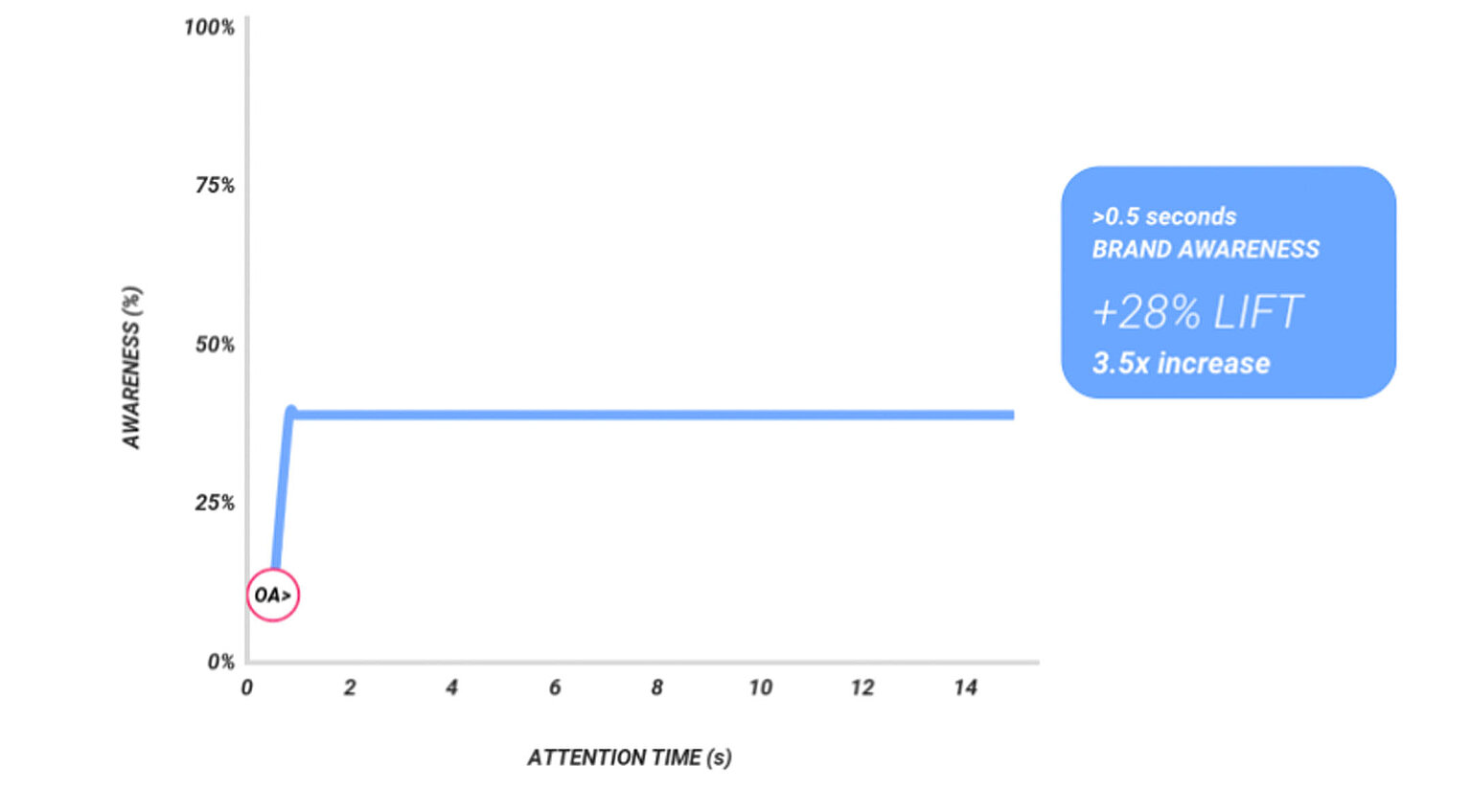Click the 14 on the x-axis
The image size is (1470, 789).
965,688
